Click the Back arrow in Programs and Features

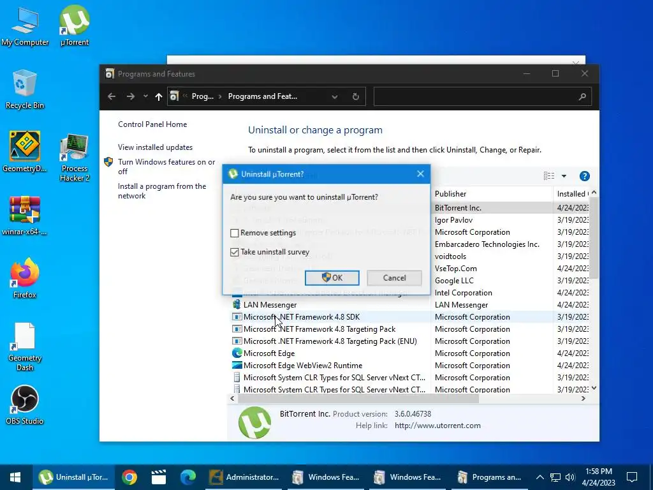coord(112,96)
